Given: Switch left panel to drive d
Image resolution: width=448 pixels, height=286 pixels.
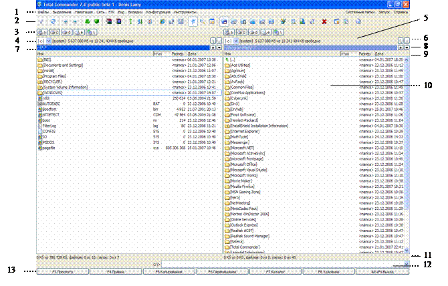Looking at the screenshot, I should click(x=67, y=32).
